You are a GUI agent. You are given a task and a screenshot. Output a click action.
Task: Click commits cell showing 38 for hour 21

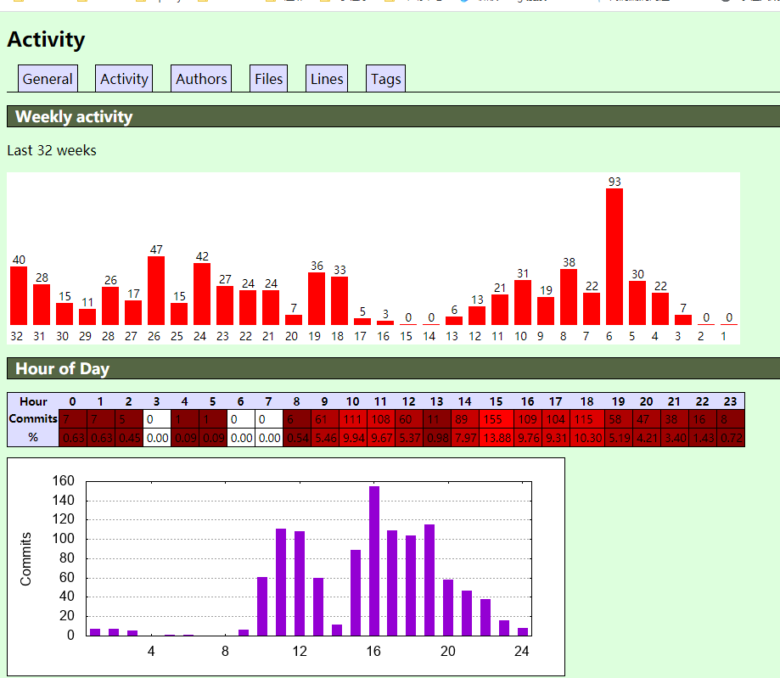675,419
